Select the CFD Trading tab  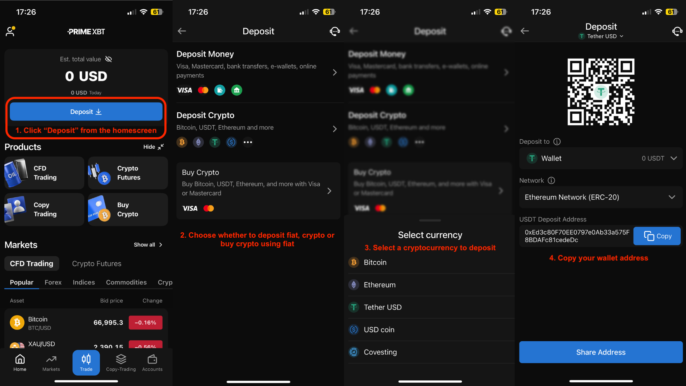31,263
